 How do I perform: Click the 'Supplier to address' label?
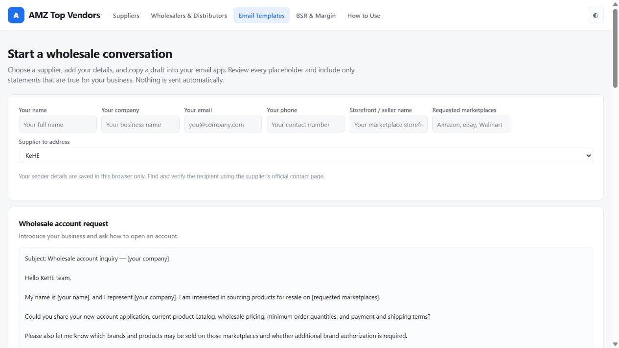pos(44,142)
